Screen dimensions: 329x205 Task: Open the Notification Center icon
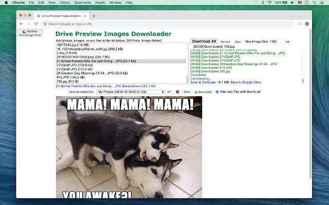(x=321, y=3)
